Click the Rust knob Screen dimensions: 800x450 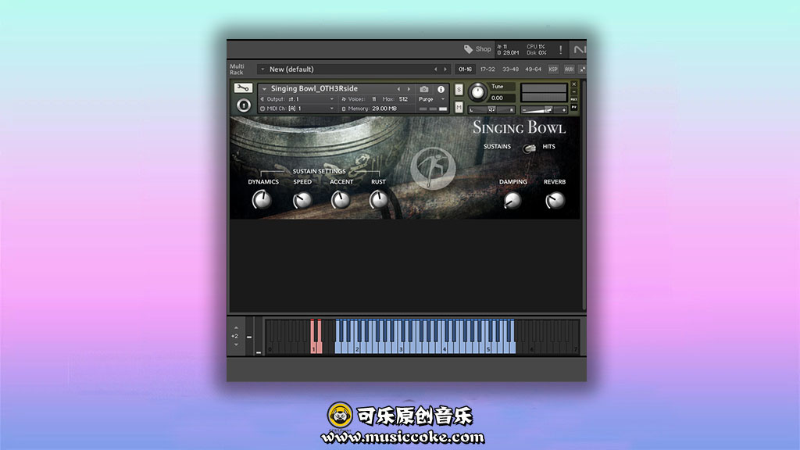point(379,199)
